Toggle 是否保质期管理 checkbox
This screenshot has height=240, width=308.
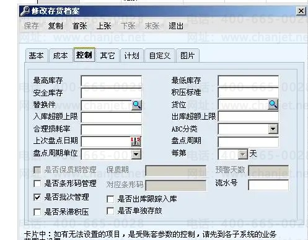tap(37, 171)
